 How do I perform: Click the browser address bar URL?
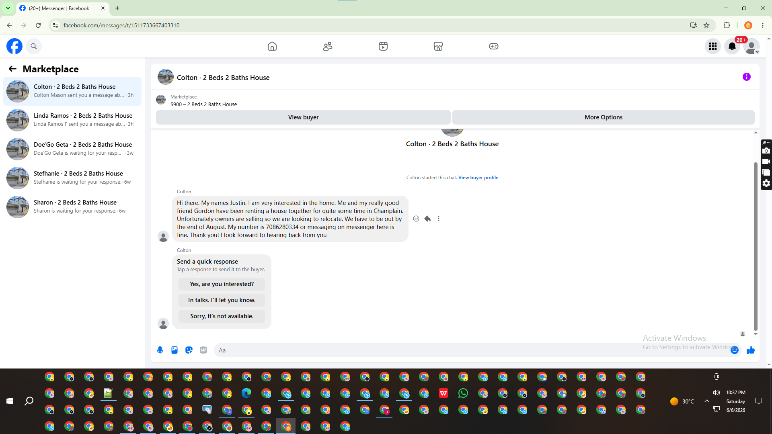tap(121, 25)
